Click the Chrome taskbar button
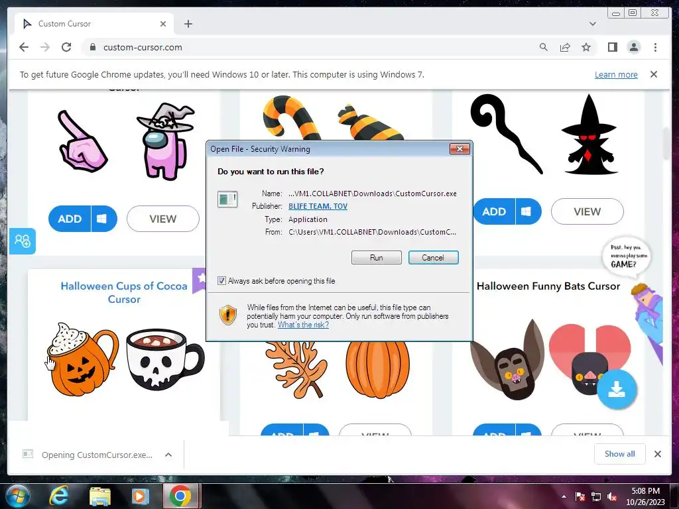The image size is (679, 509). (x=180, y=496)
